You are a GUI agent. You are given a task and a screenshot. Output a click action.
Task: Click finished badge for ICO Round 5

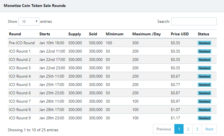click(x=204, y=85)
